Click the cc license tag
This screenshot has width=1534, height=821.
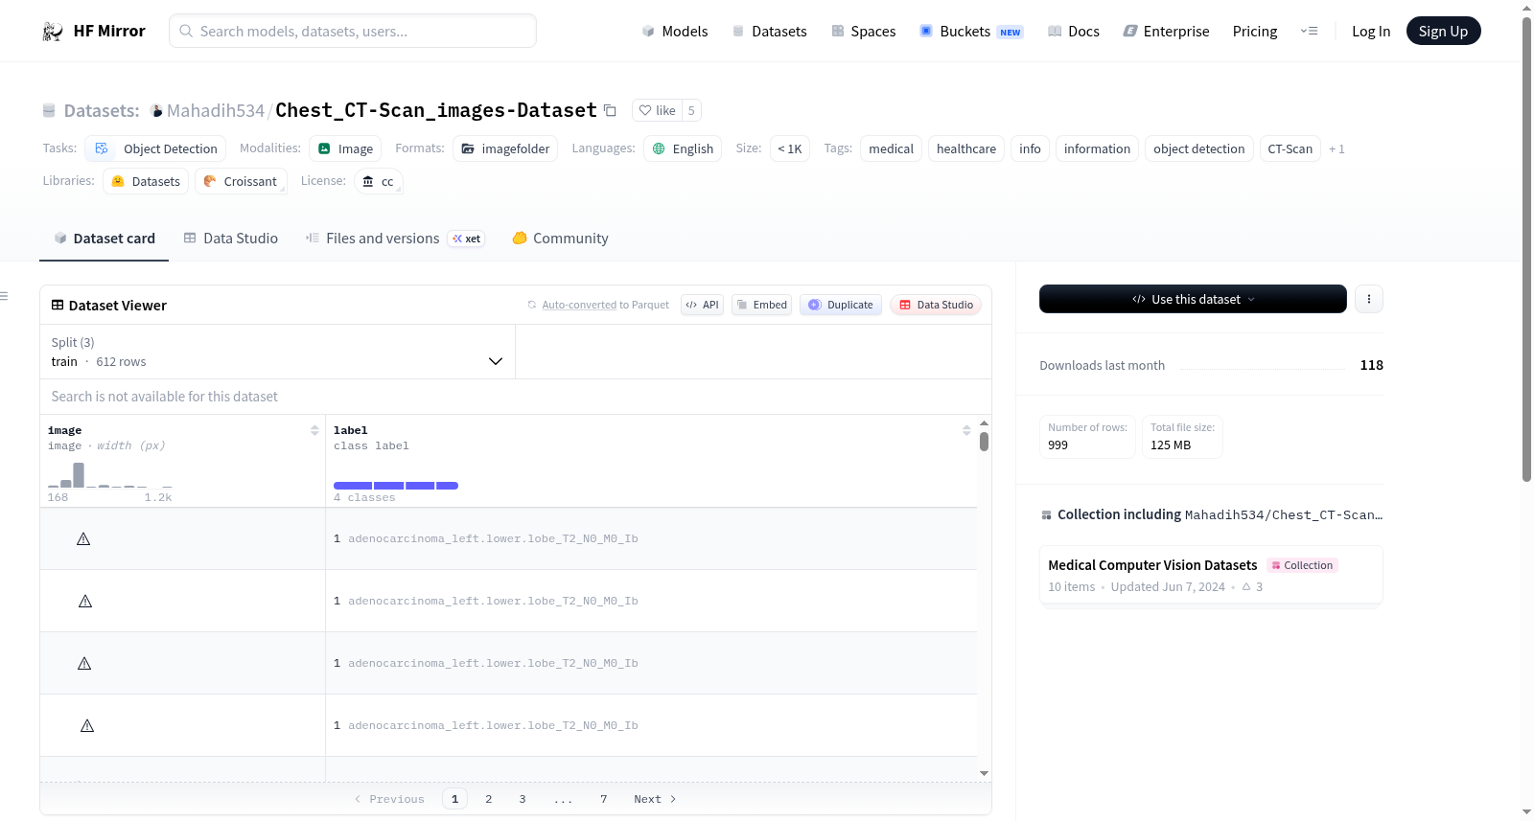point(379,181)
